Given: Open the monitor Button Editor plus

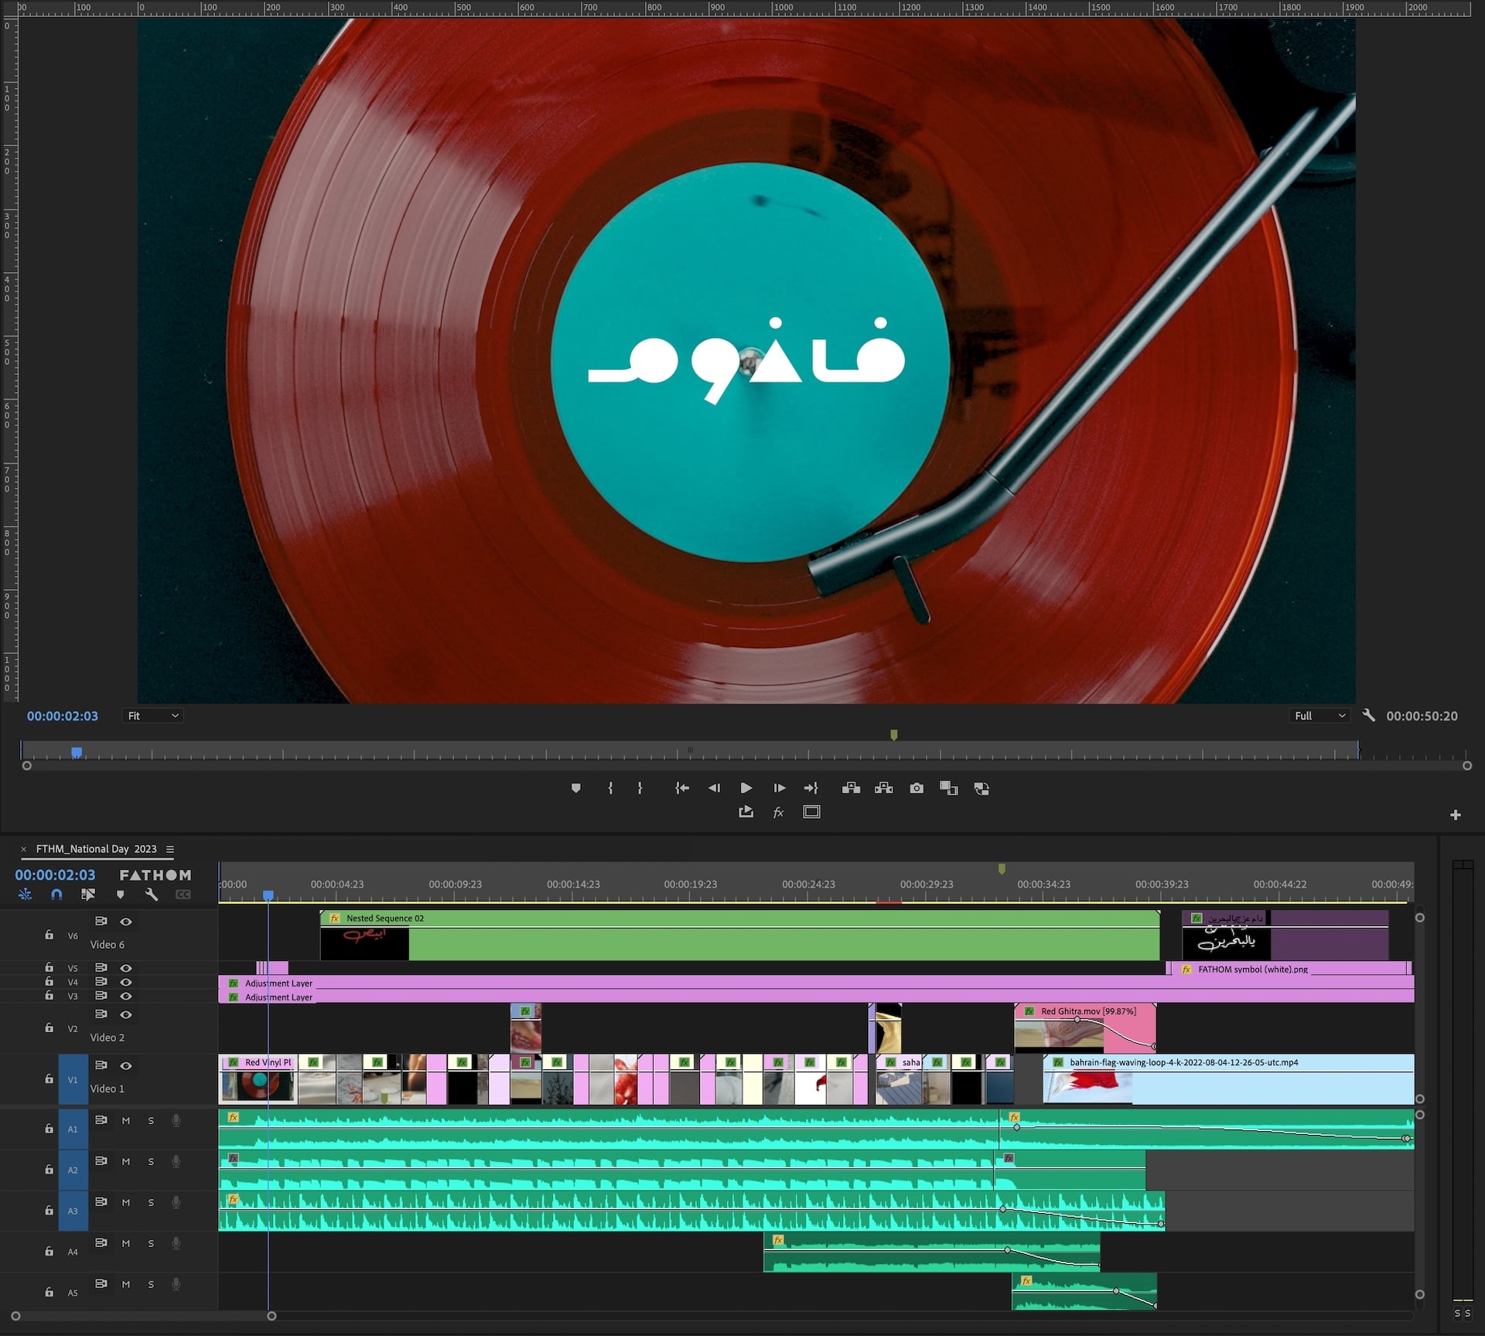Looking at the screenshot, I should [1455, 815].
